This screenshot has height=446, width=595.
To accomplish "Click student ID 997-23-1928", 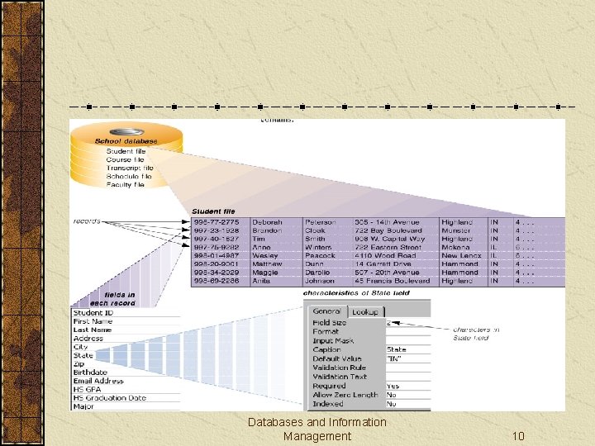I will [217, 230].
